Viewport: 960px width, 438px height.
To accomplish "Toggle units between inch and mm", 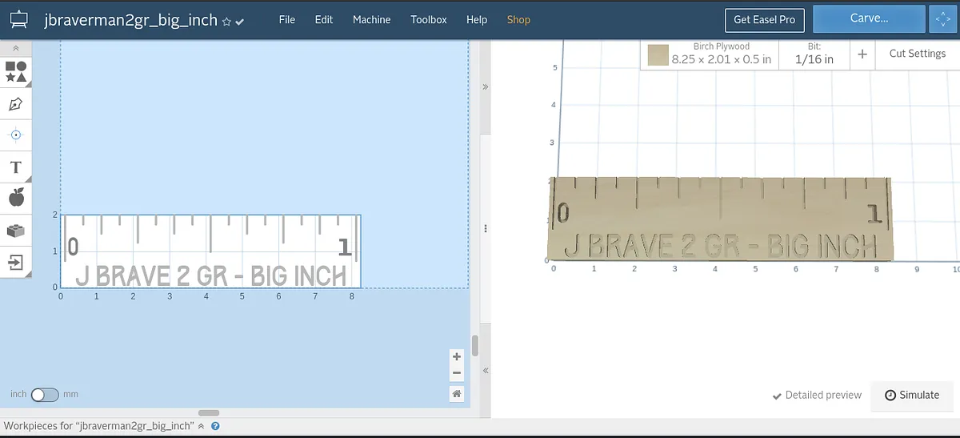I will tap(44, 394).
